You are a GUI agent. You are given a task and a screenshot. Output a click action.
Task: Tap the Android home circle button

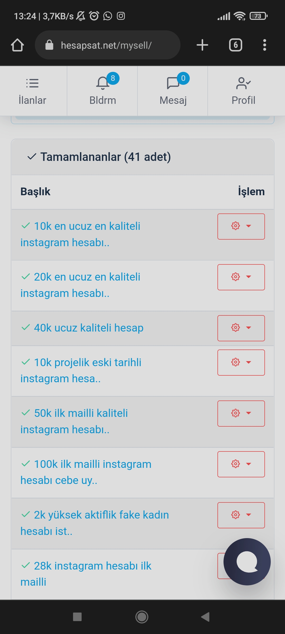point(142,617)
